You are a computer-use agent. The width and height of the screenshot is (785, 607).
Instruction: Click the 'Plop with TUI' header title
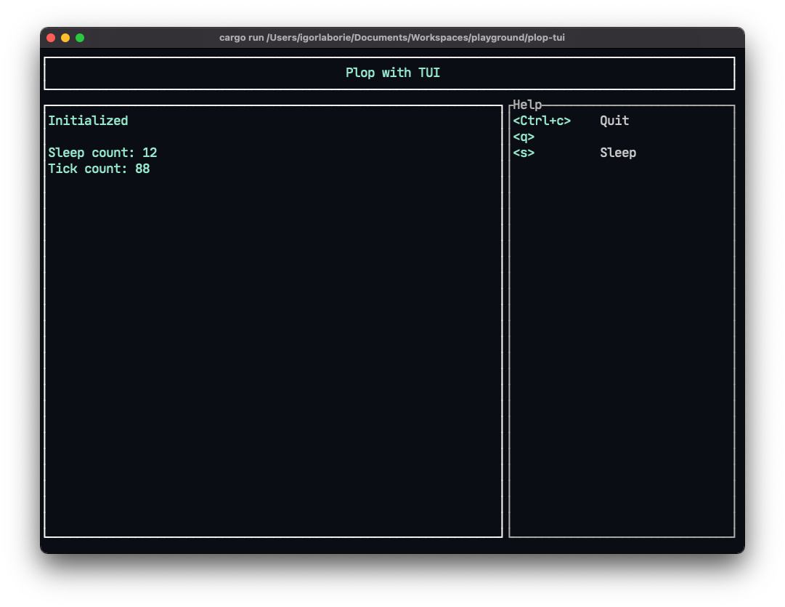tap(392, 73)
